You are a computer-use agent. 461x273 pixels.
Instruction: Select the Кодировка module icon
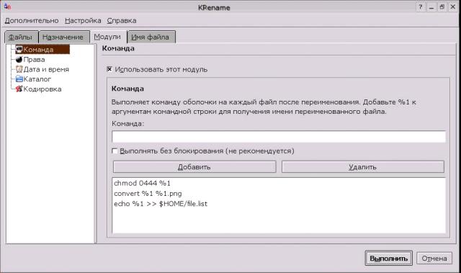[x=19, y=89]
